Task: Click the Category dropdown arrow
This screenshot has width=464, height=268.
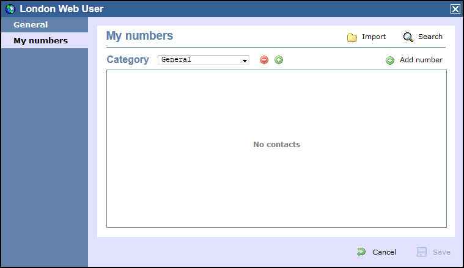Action: coord(245,60)
